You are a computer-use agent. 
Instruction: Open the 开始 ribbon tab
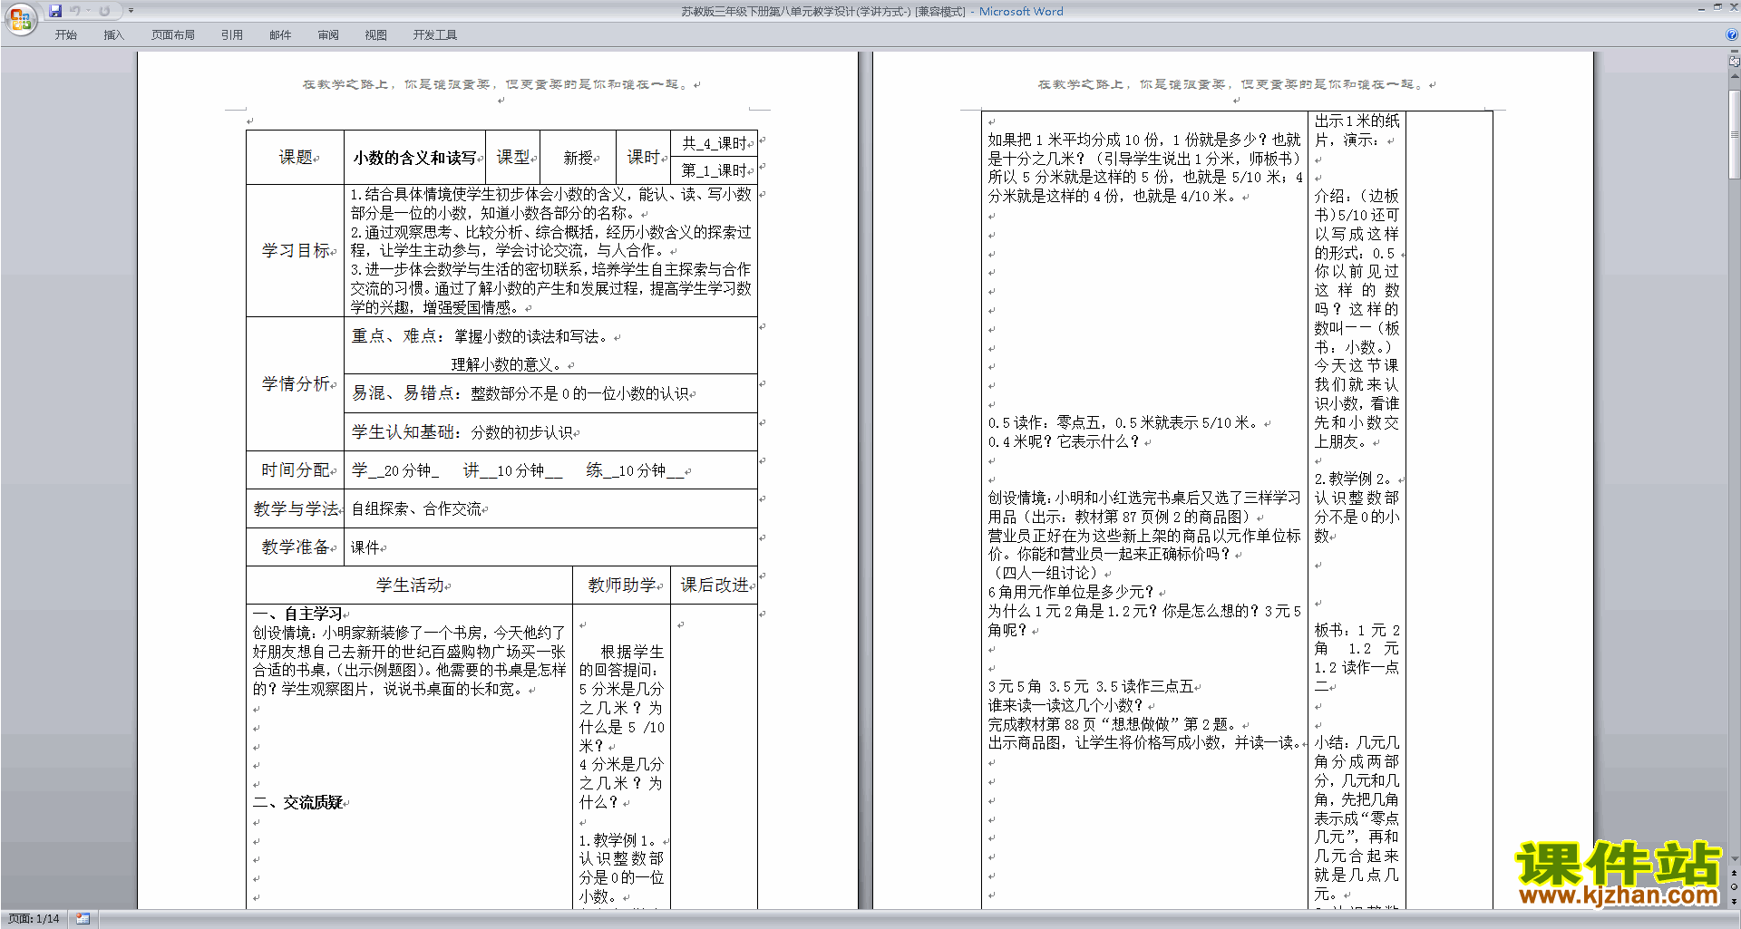[x=65, y=35]
